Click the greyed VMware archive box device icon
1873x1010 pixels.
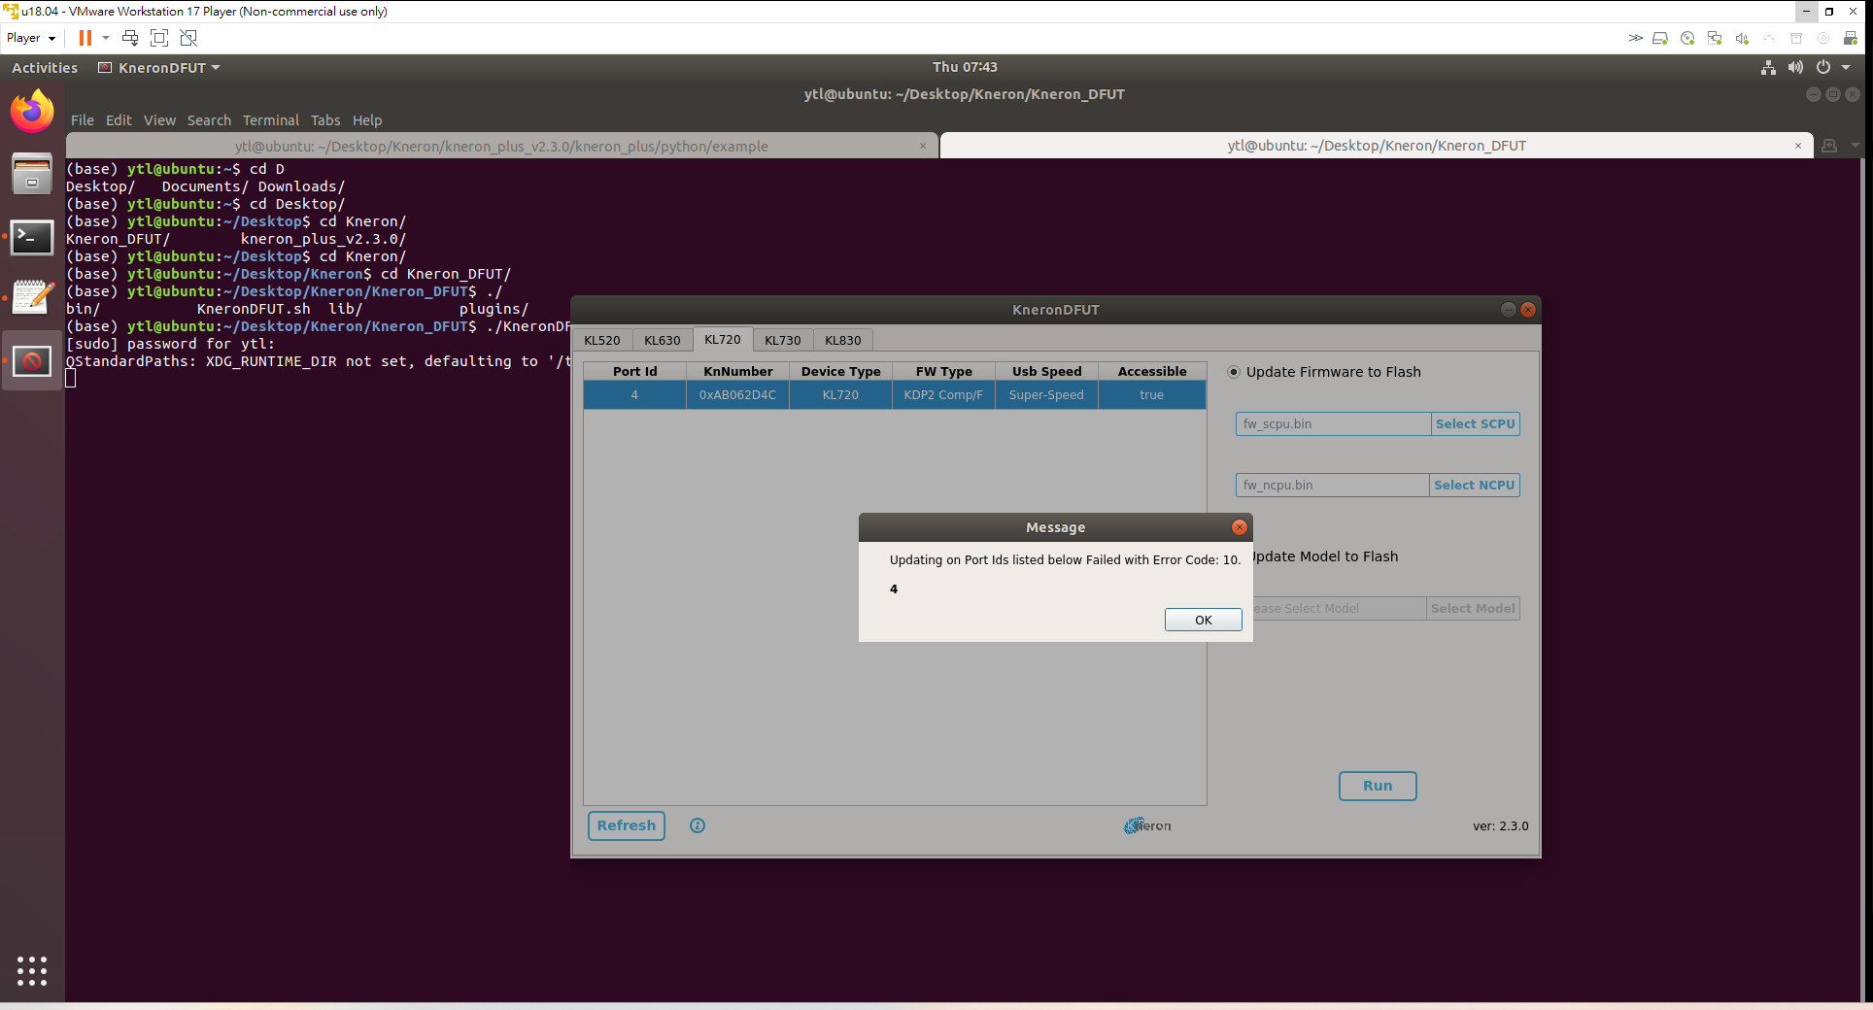coord(1796,38)
